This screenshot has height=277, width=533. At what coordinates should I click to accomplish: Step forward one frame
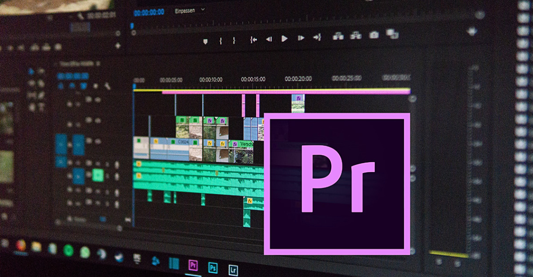click(x=301, y=38)
